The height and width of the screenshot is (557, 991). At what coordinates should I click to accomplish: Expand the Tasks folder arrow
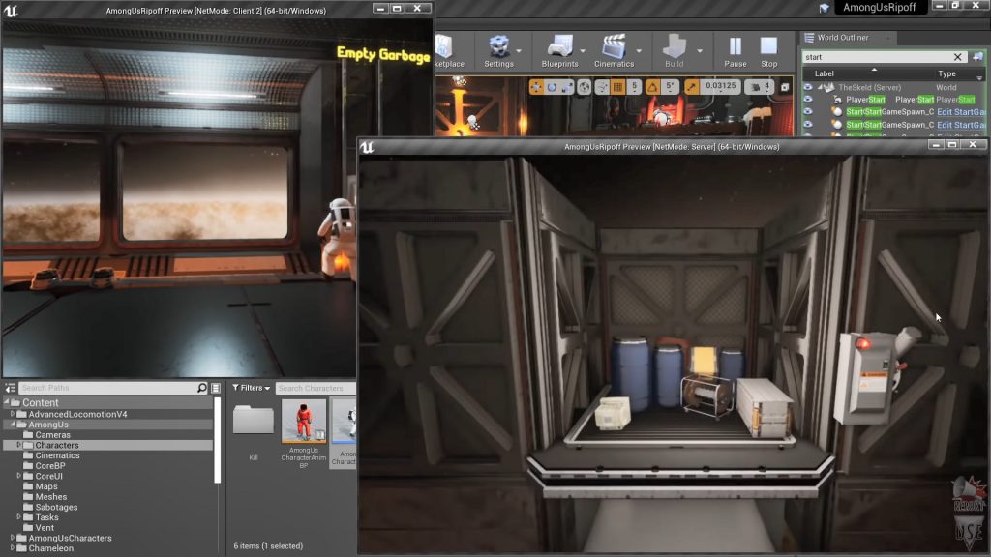[x=19, y=517]
